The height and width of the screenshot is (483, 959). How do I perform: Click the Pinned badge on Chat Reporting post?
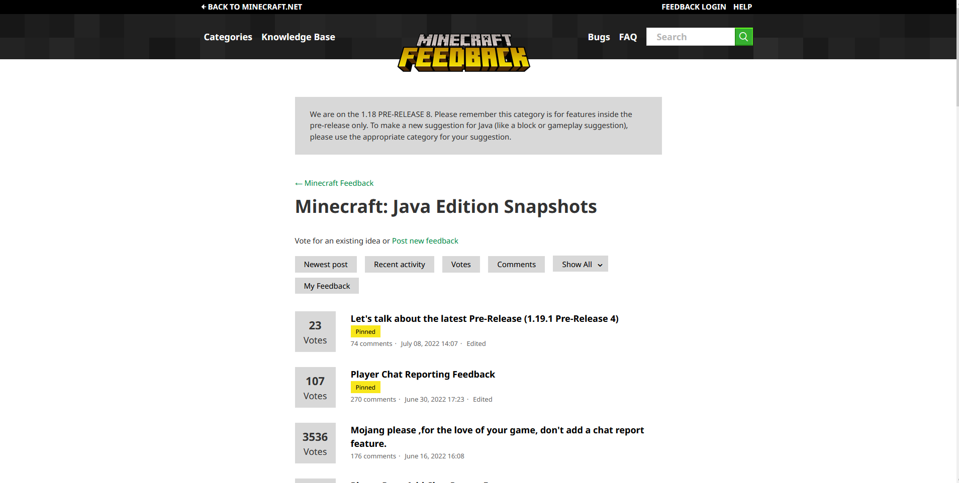click(x=365, y=388)
